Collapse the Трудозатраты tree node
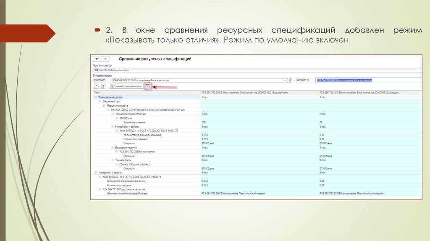This screenshot has width=430, height=241. (x=112, y=160)
